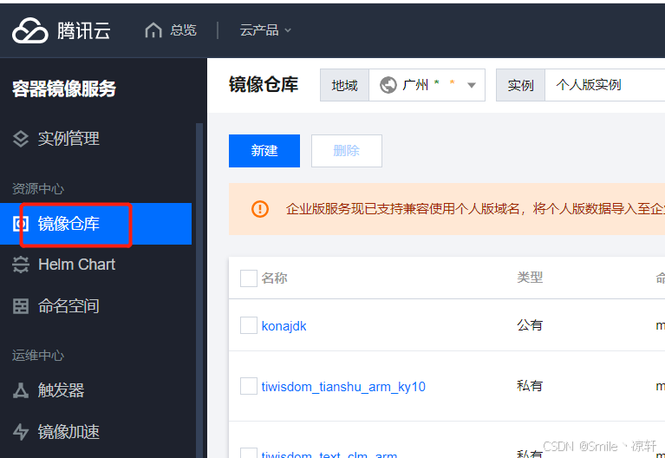
Task: Open the 云产品 dropdown menu
Action: pos(265,30)
